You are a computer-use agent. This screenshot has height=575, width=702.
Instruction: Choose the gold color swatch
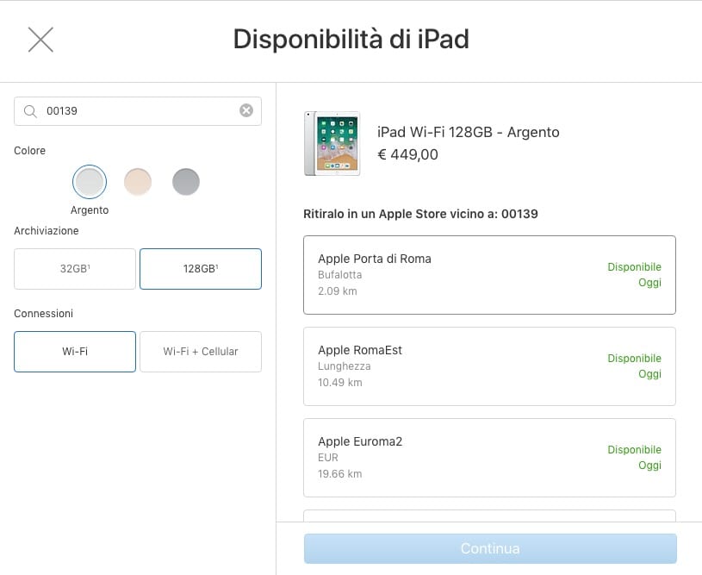[138, 182]
